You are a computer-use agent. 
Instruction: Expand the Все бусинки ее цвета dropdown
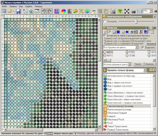point(137,47)
